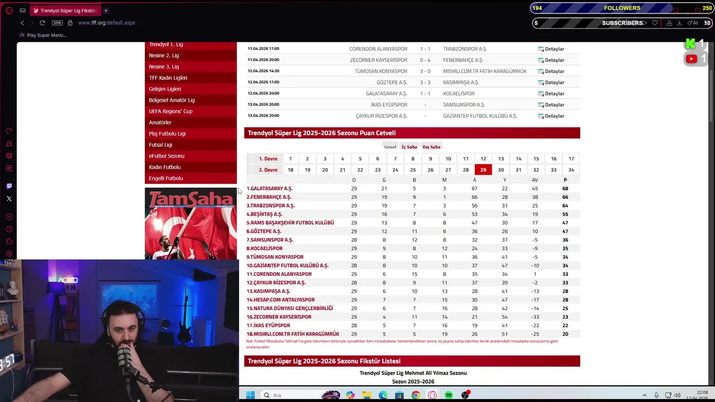715x402 pixels.
Task: Go back with the browser back arrow
Action: pos(22,23)
